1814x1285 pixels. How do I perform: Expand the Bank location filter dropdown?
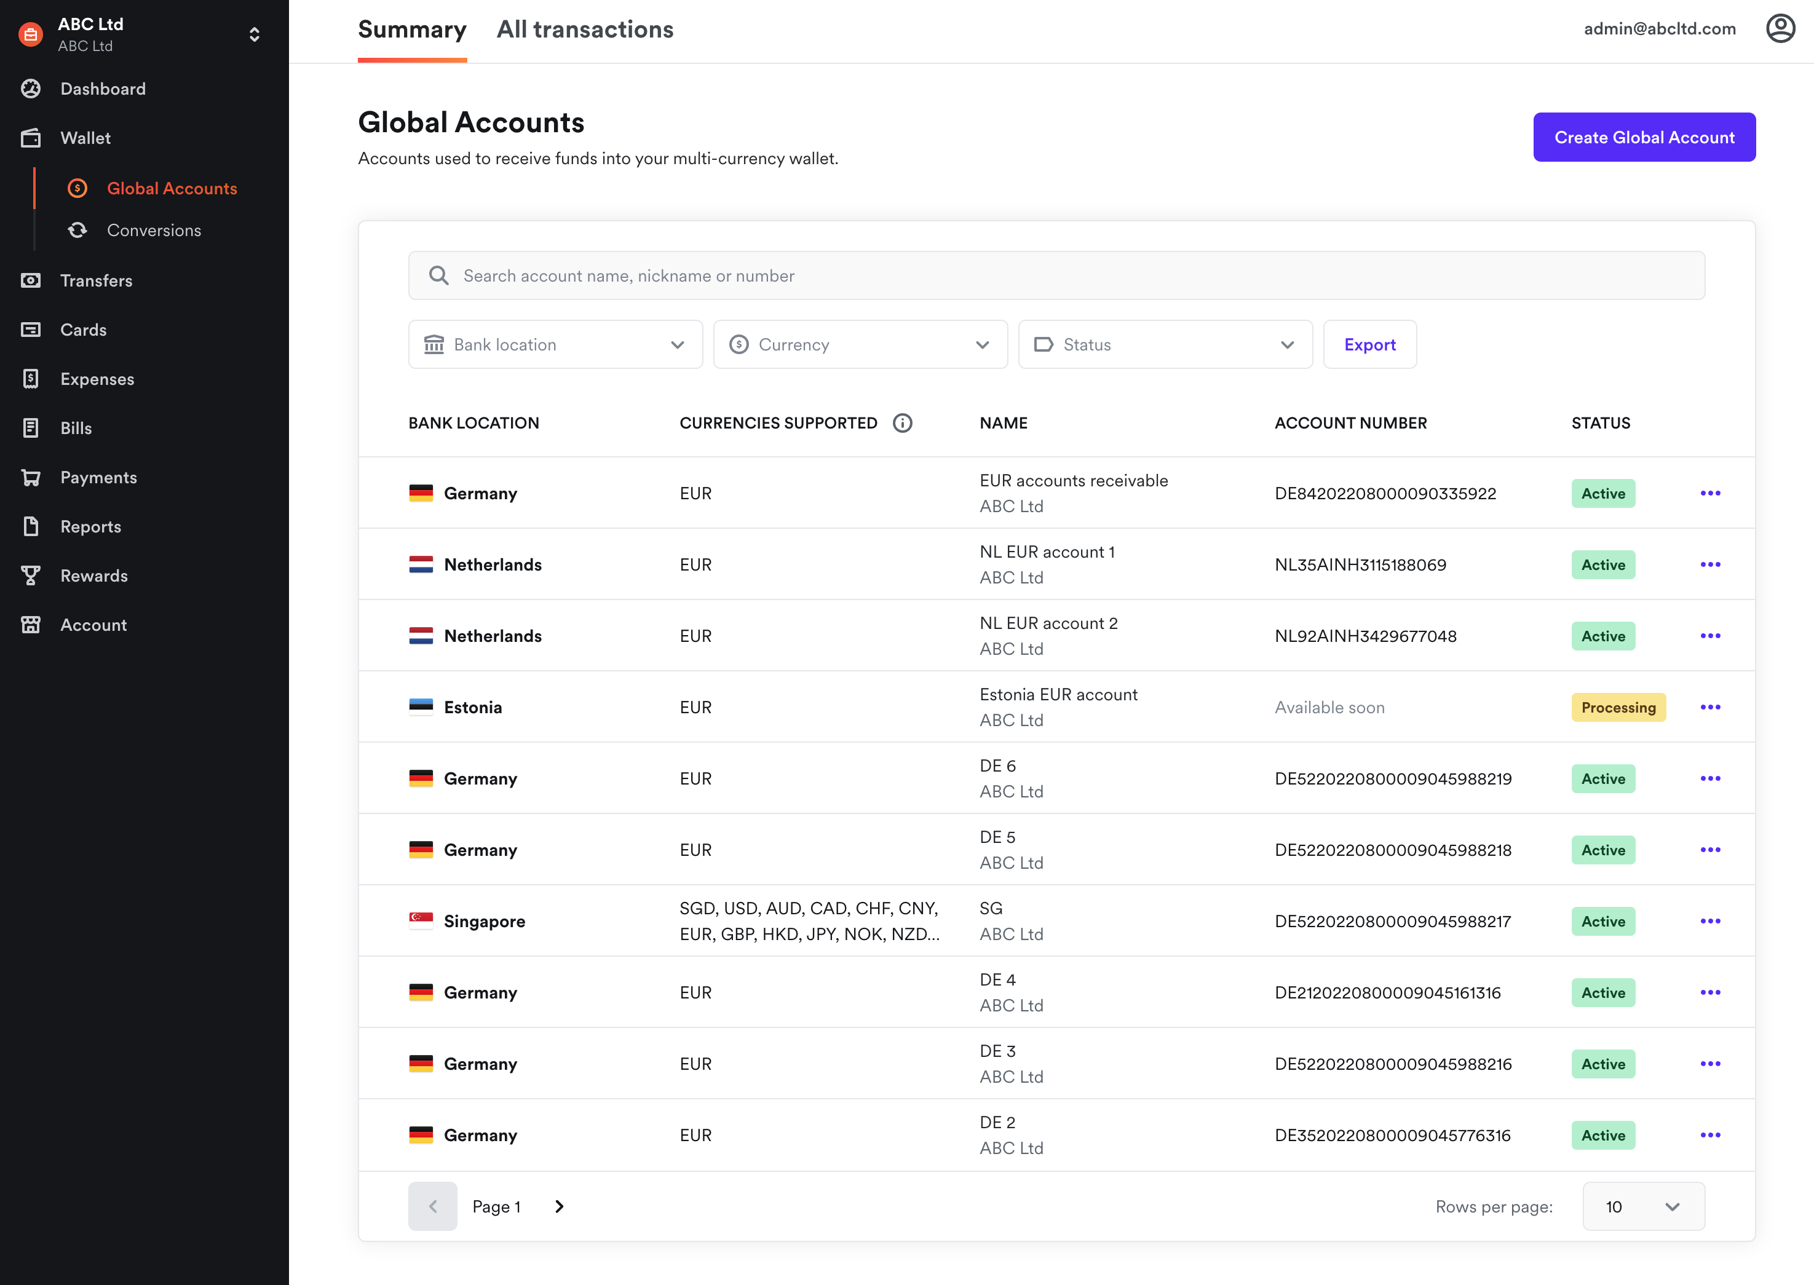click(555, 345)
